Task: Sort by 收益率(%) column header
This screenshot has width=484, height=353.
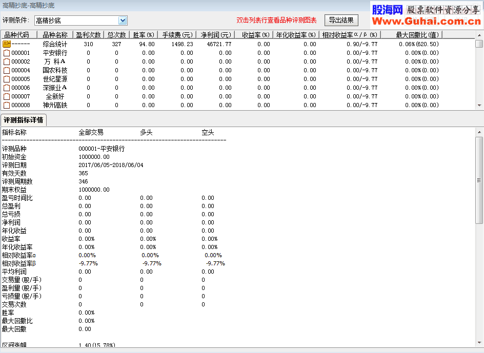Action: [254, 35]
